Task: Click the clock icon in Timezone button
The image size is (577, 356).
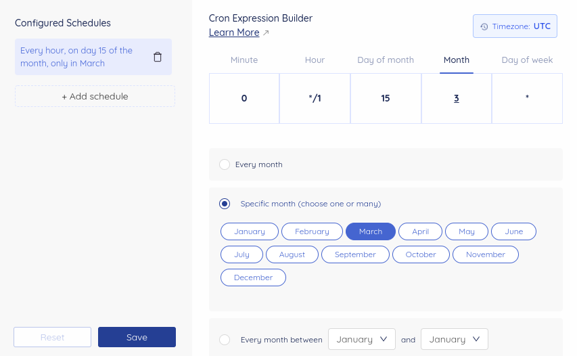Action: [x=484, y=26]
